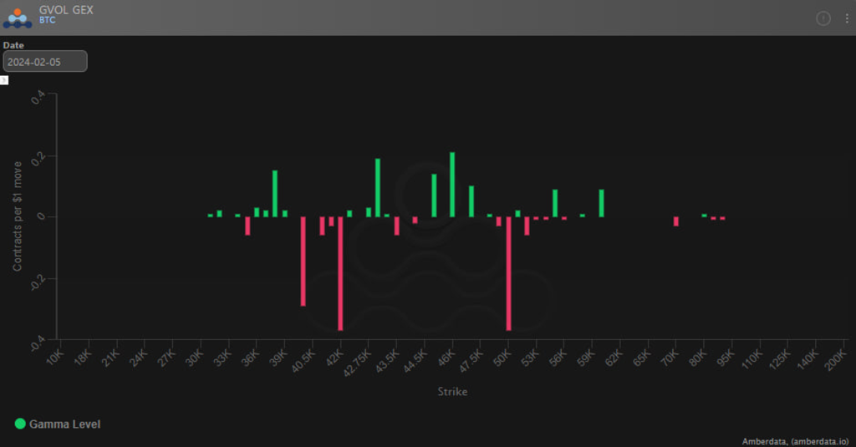Viewport: 856px width, 447px height.
Task: Click the small white box below Date field
Action: tap(4, 80)
